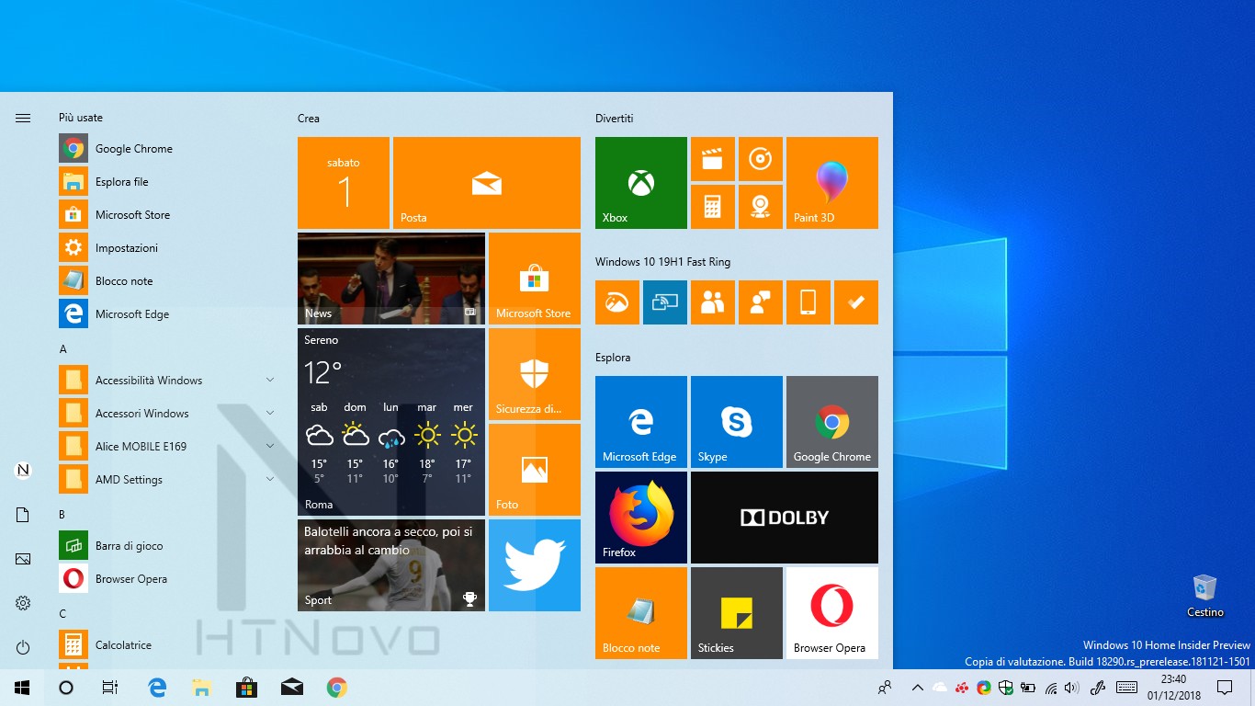Collapse Alice MOBILE E169 chevron
Screen dimensions: 1255x706
coord(269,446)
